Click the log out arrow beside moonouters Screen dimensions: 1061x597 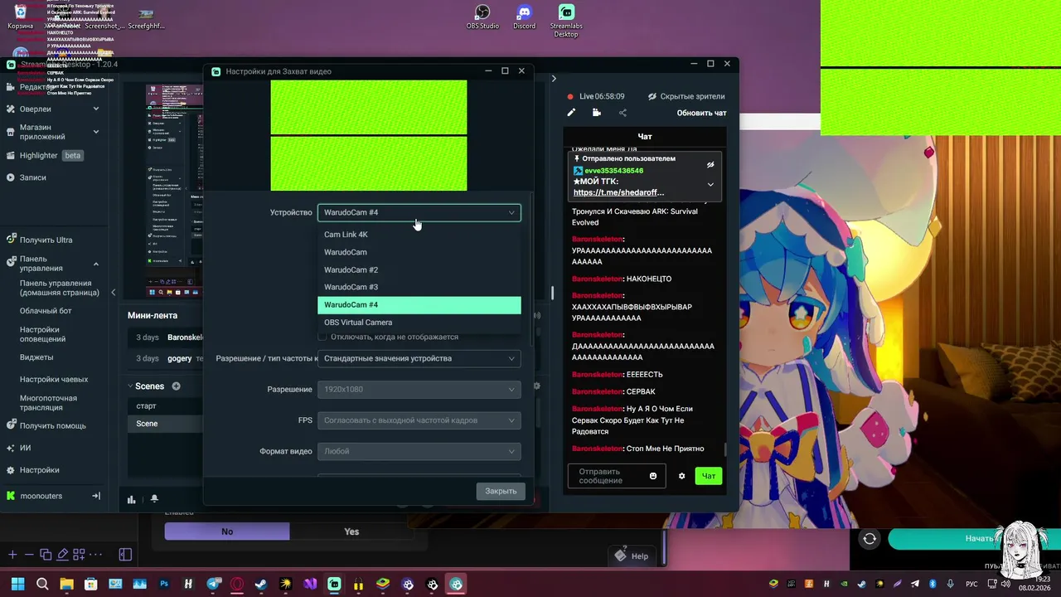coord(96,496)
